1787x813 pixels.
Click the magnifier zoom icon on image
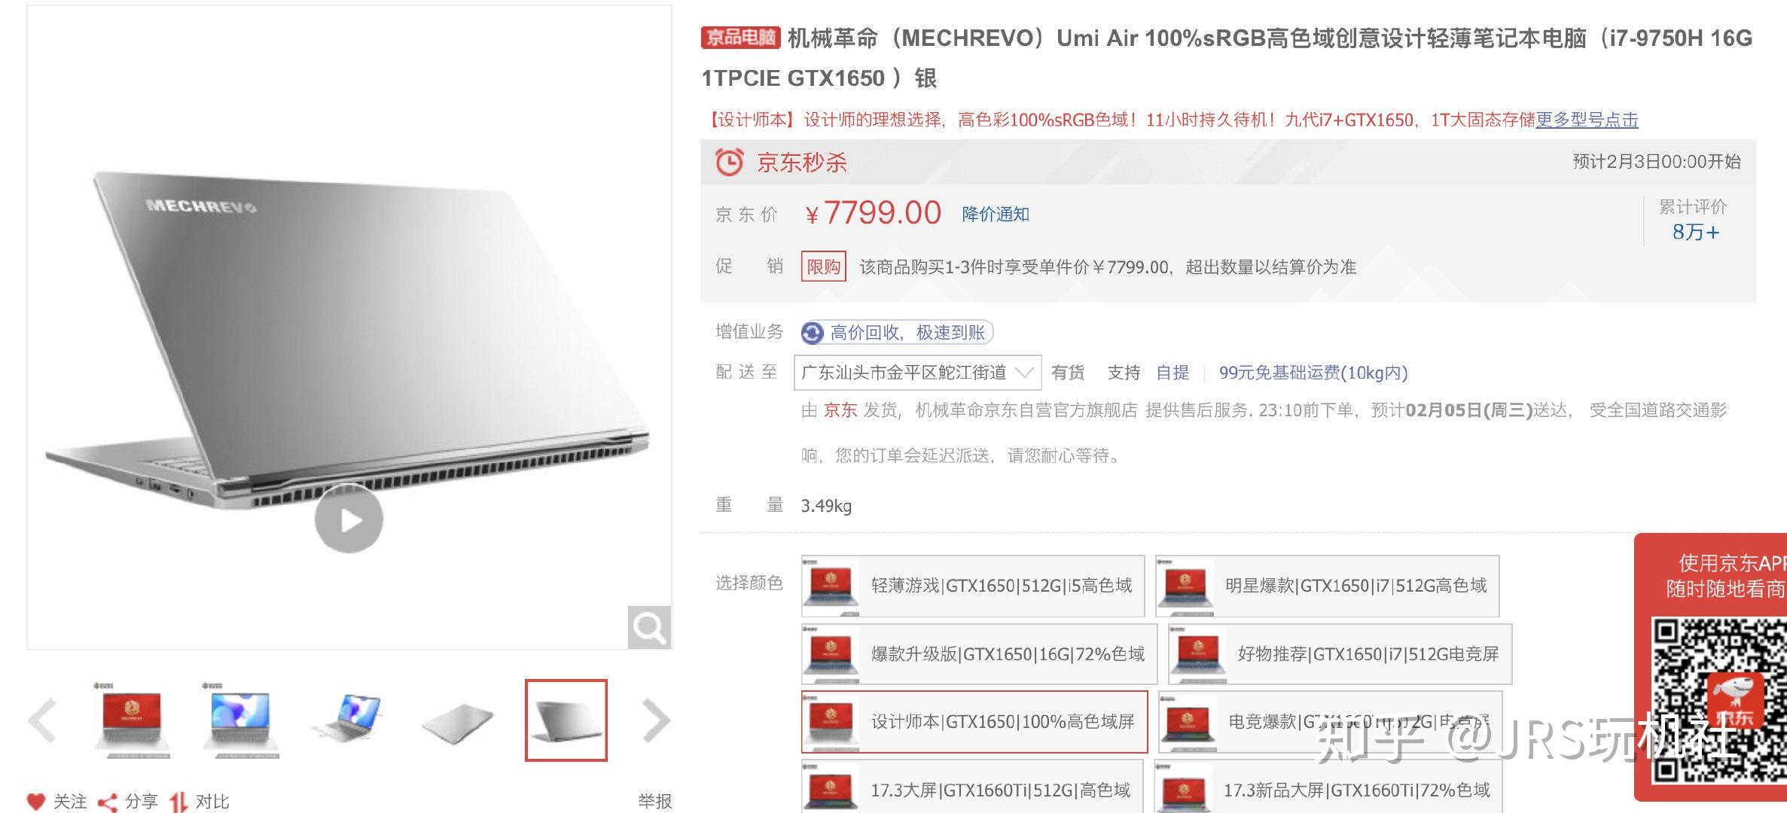[x=649, y=626]
